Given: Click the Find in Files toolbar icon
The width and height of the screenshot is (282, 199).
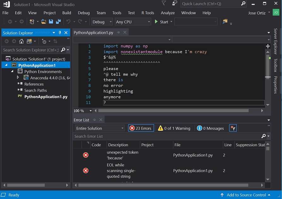Looking at the screenshot, I should pyautogui.click(x=225, y=21).
